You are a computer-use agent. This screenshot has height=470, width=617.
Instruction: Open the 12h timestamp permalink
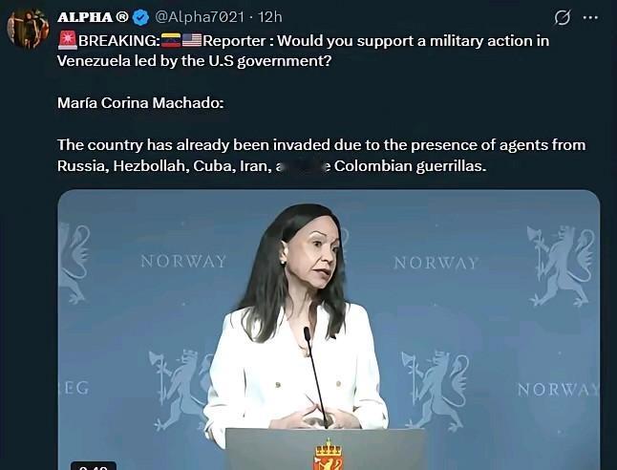270,17
